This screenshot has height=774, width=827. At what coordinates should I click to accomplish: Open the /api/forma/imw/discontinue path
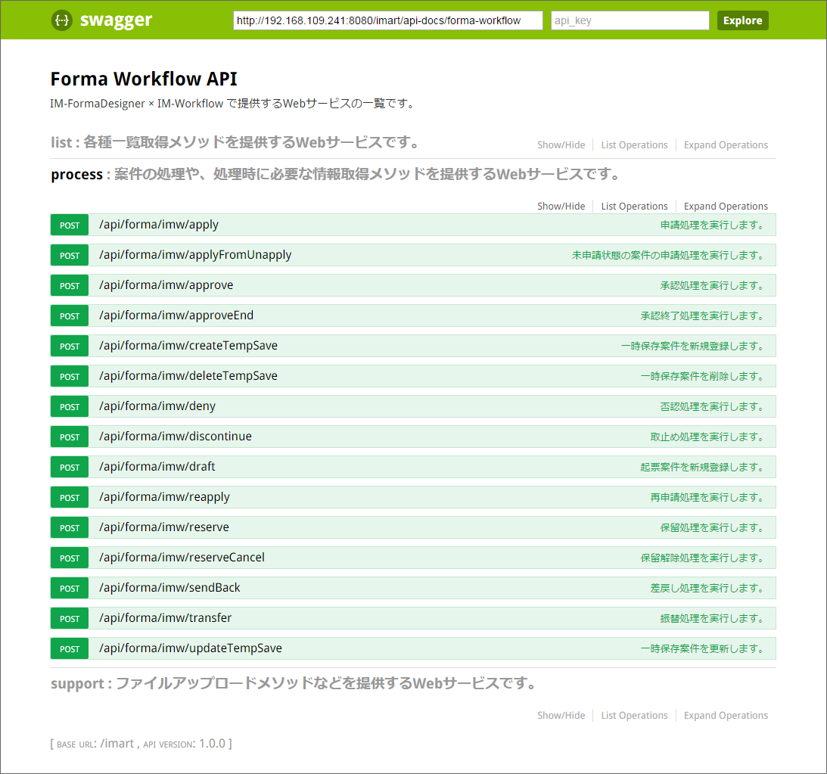[176, 436]
